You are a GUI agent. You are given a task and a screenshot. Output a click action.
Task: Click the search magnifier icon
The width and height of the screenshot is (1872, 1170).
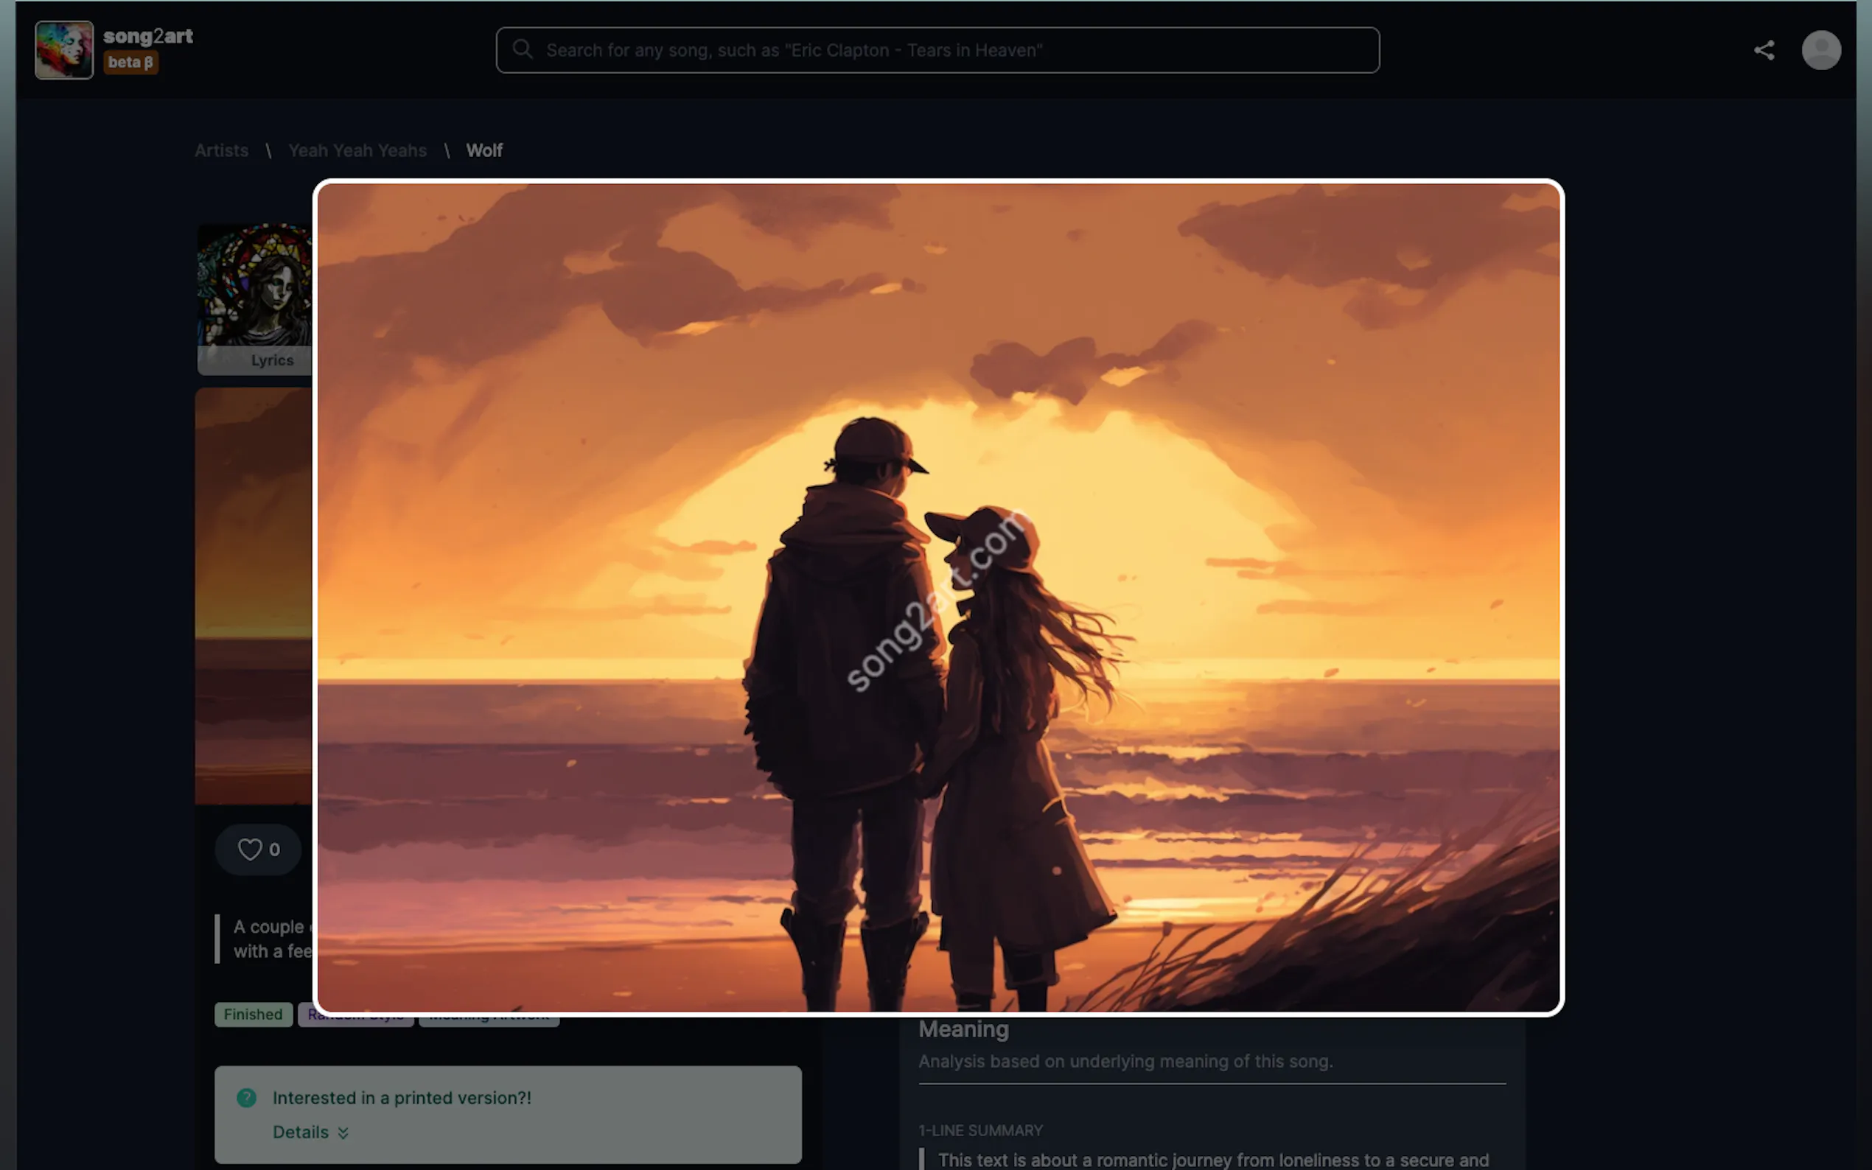523,49
